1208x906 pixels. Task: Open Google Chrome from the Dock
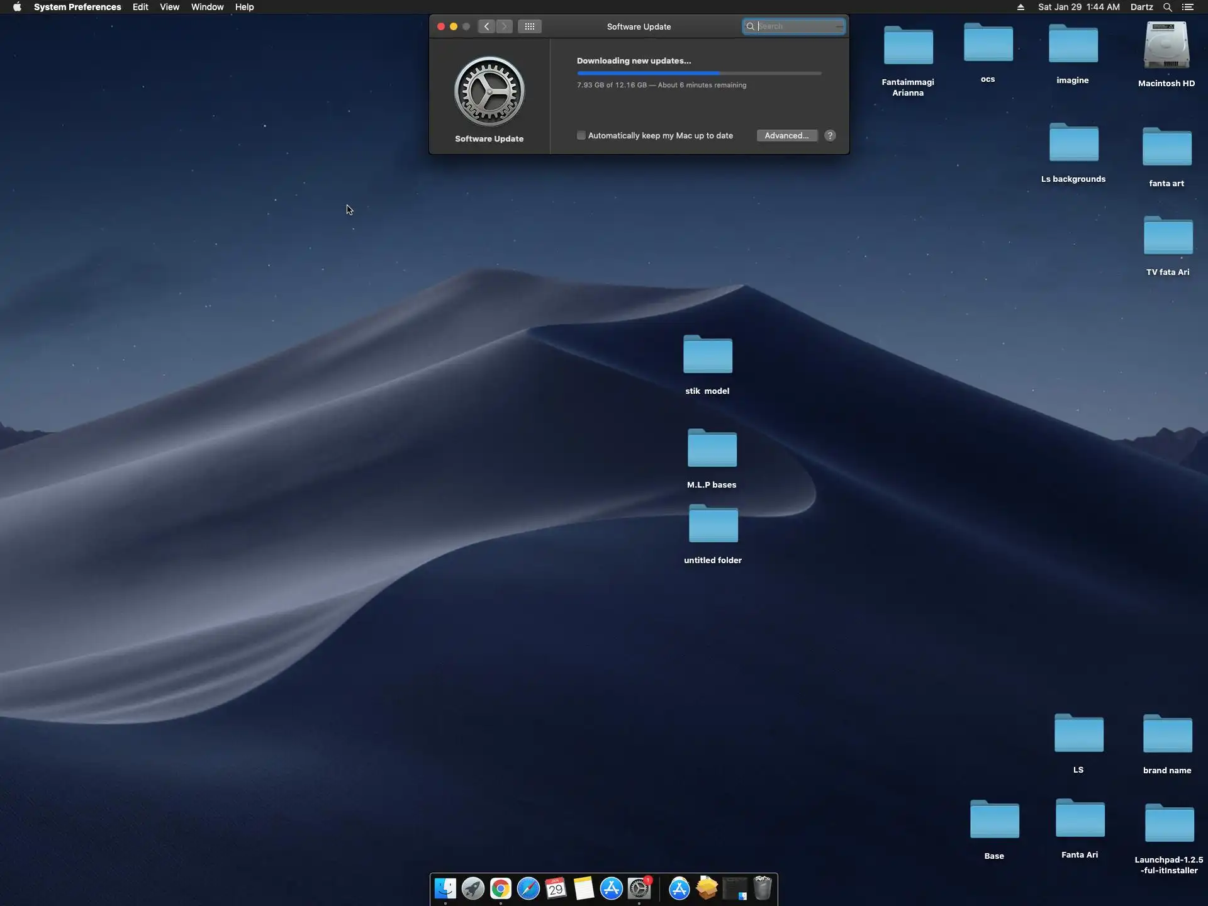click(501, 888)
